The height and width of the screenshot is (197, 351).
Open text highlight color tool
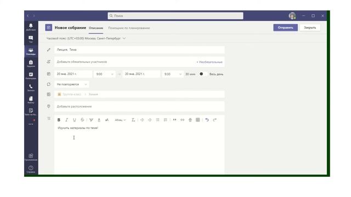pos(91,120)
